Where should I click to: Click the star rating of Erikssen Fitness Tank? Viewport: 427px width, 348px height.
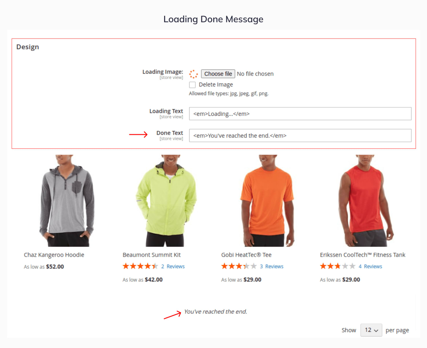pyautogui.click(x=337, y=266)
